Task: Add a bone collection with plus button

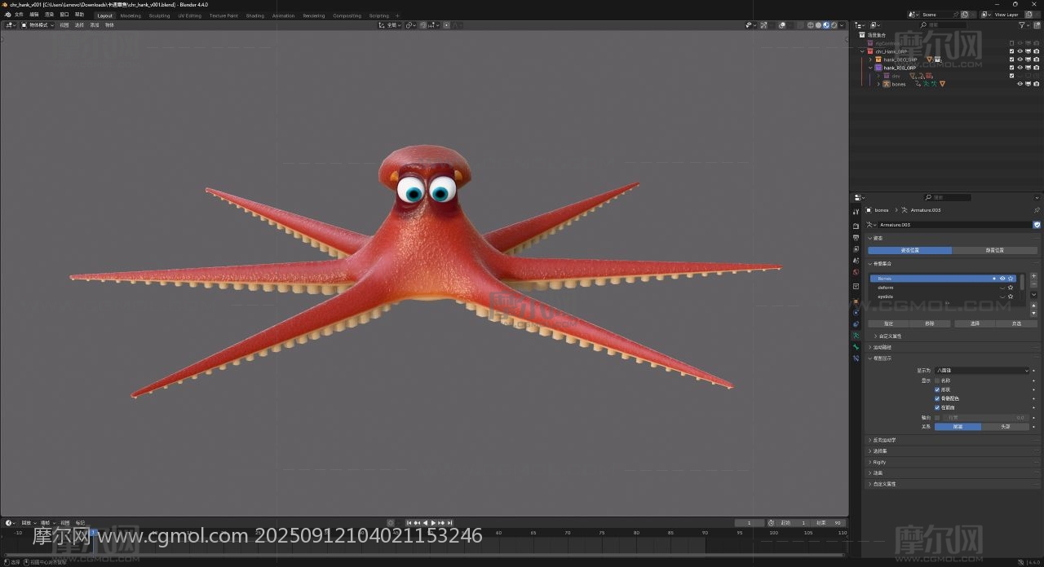Action: point(1033,276)
